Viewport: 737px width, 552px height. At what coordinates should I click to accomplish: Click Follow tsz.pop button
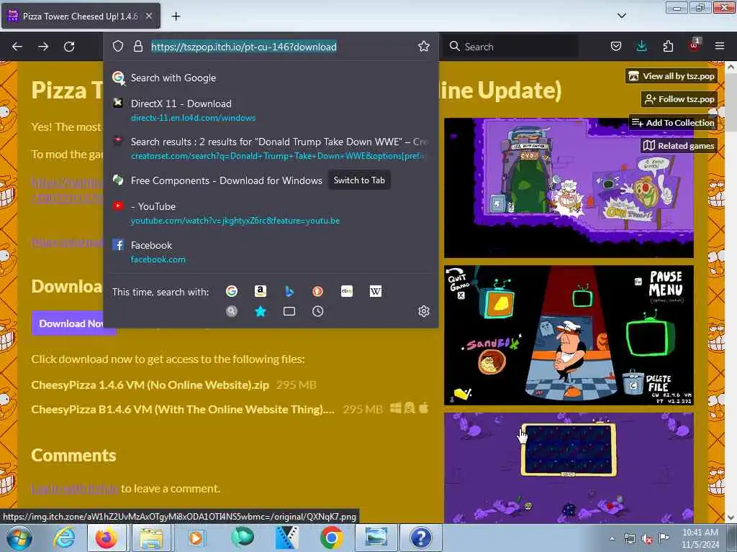(x=679, y=99)
